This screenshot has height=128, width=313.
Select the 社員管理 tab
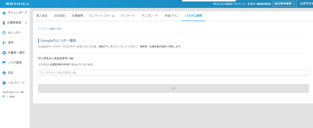(77, 16)
